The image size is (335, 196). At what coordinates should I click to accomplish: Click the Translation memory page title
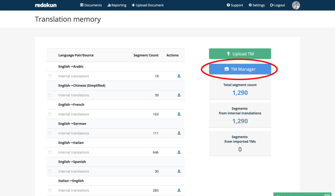point(68,19)
